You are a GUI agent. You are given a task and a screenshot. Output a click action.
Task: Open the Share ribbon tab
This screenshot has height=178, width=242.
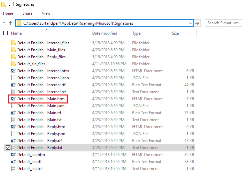(x=28, y=13)
